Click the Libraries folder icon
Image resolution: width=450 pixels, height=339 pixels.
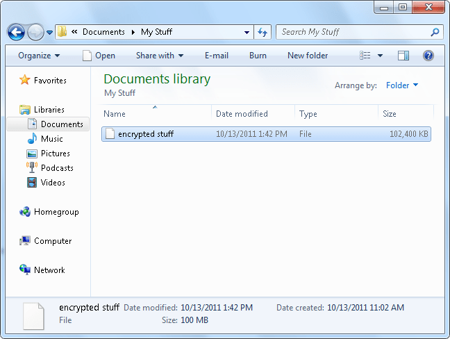[25, 110]
